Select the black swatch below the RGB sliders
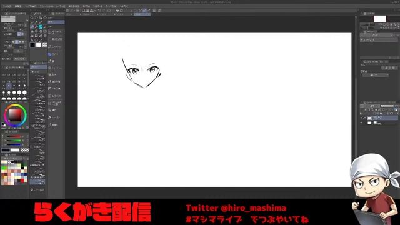The image size is (400, 225). [x=6, y=150]
